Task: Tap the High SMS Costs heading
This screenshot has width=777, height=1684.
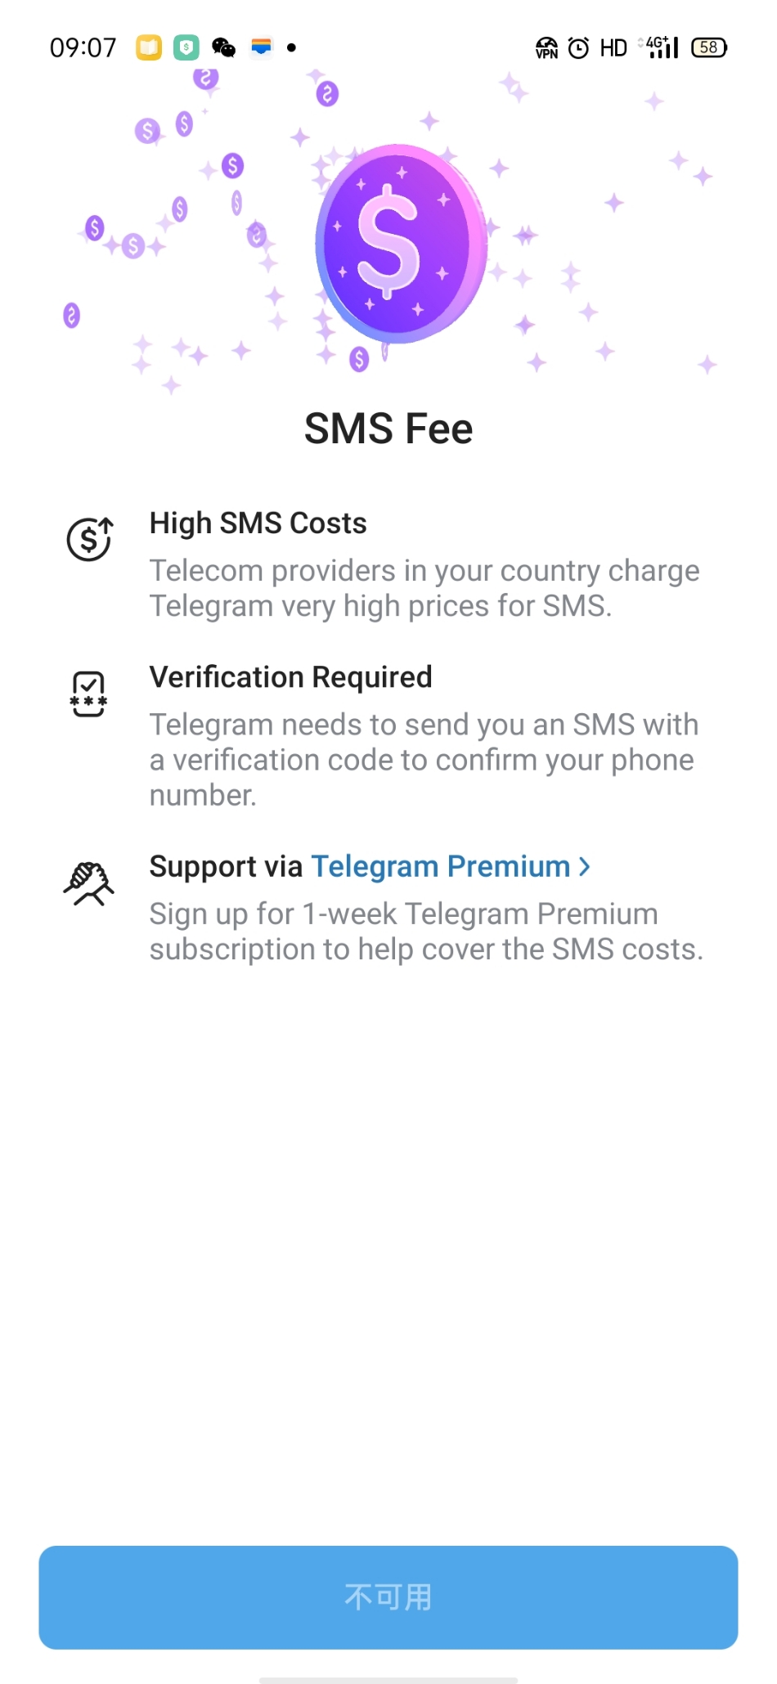Action: [x=258, y=523]
